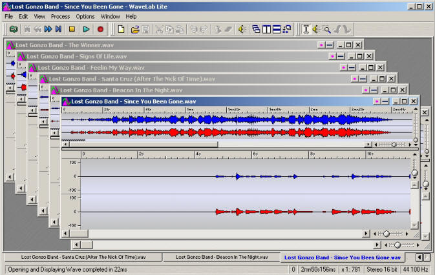Open the File menu
Viewport: 435px width, 275px height.
[x=8, y=17]
